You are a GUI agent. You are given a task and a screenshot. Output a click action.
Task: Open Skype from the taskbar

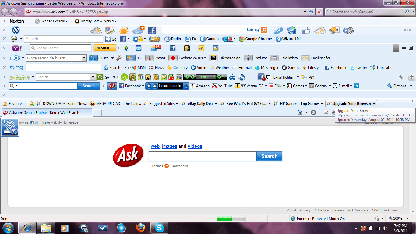coord(159,228)
